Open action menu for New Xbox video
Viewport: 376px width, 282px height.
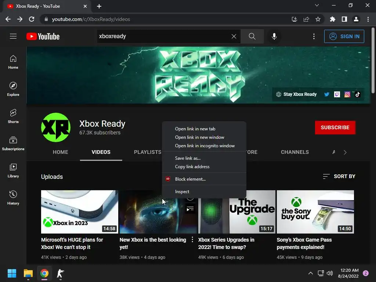point(192,239)
